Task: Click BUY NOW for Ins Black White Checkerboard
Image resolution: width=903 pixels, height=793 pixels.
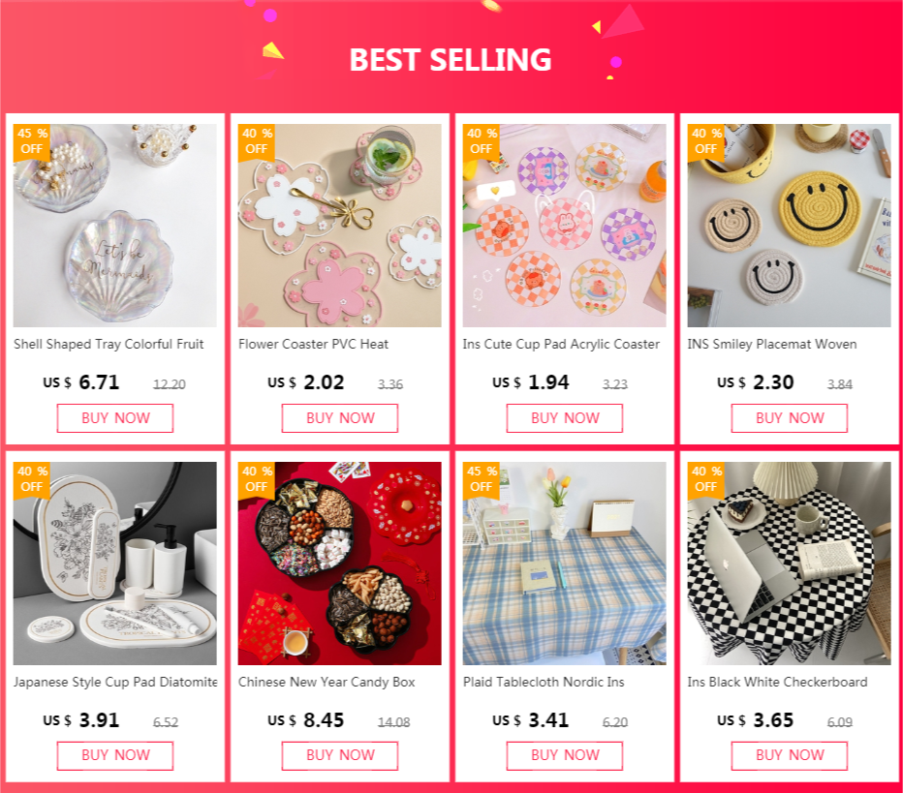Action: 790,755
